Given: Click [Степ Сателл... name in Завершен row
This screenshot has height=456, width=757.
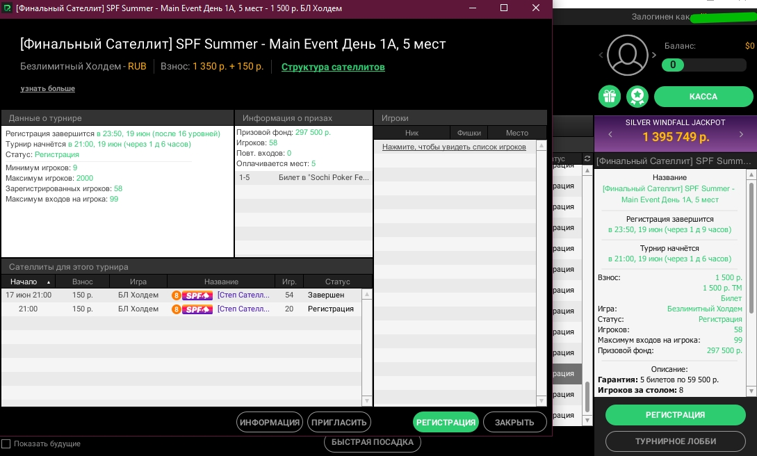Looking at the screenshot, I should pos(243,295).
